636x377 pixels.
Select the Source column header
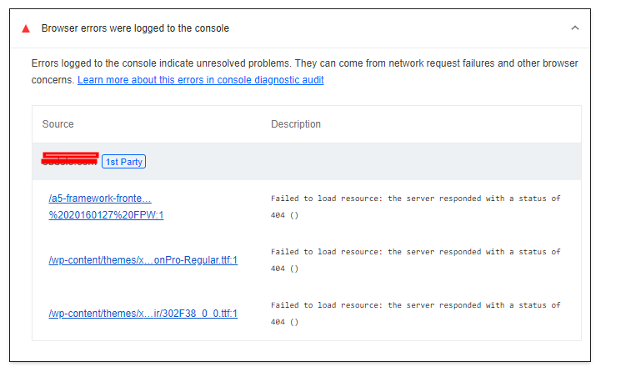[x=58, y=124]
